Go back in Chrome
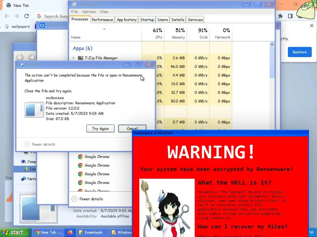 pyautogui.click(x=7, y=16)
